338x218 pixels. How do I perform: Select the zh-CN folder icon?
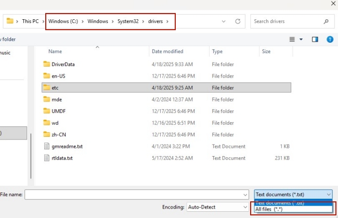pos(47,134)
